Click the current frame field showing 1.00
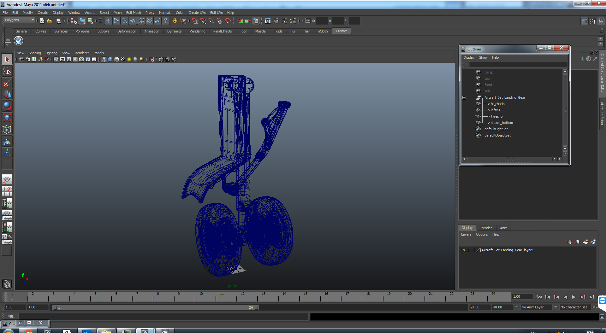 click(522, 296)
